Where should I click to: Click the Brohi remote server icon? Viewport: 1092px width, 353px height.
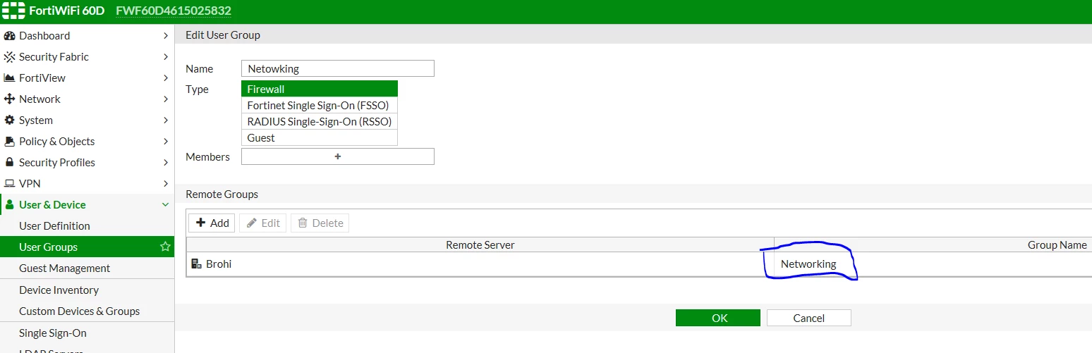197,264
